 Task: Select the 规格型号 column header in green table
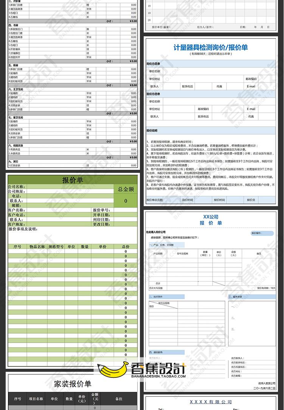tap(56, 247)
